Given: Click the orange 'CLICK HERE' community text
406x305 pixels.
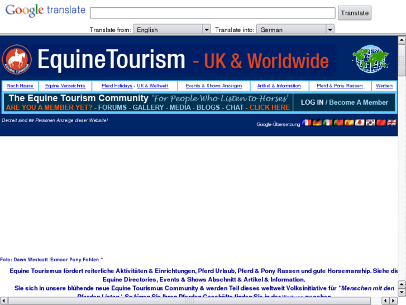Looking at the screenshot, I should 270,107.
